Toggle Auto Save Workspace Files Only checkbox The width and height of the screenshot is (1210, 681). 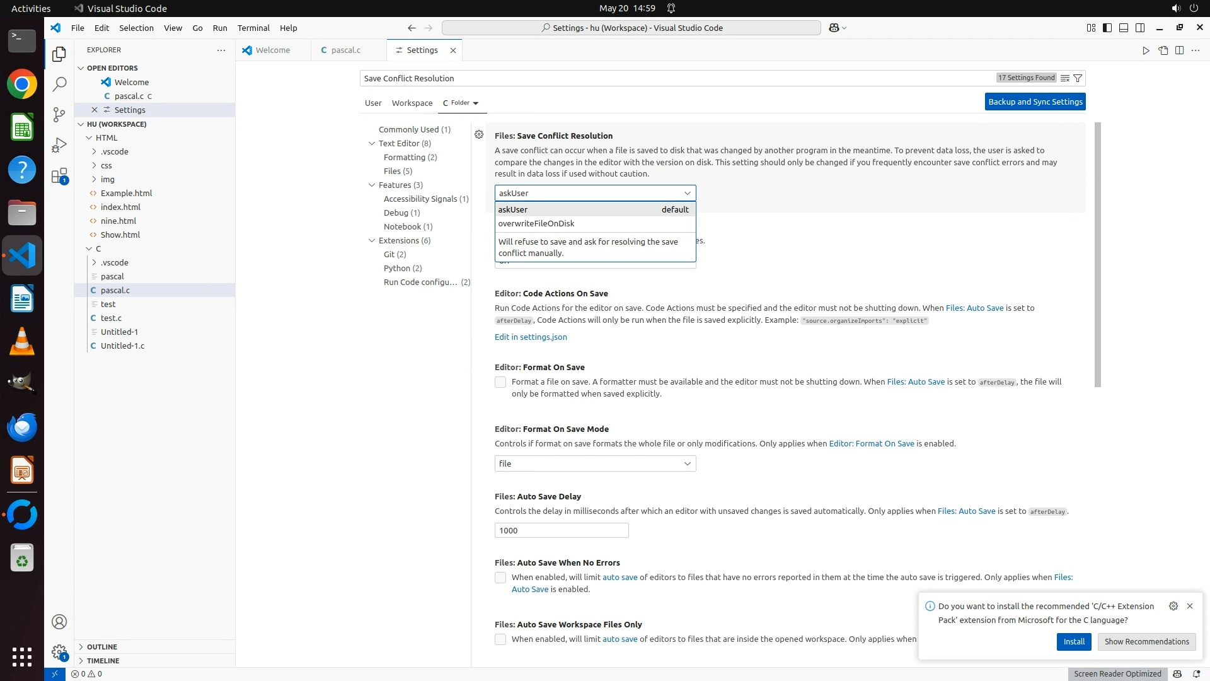(500, 639)
